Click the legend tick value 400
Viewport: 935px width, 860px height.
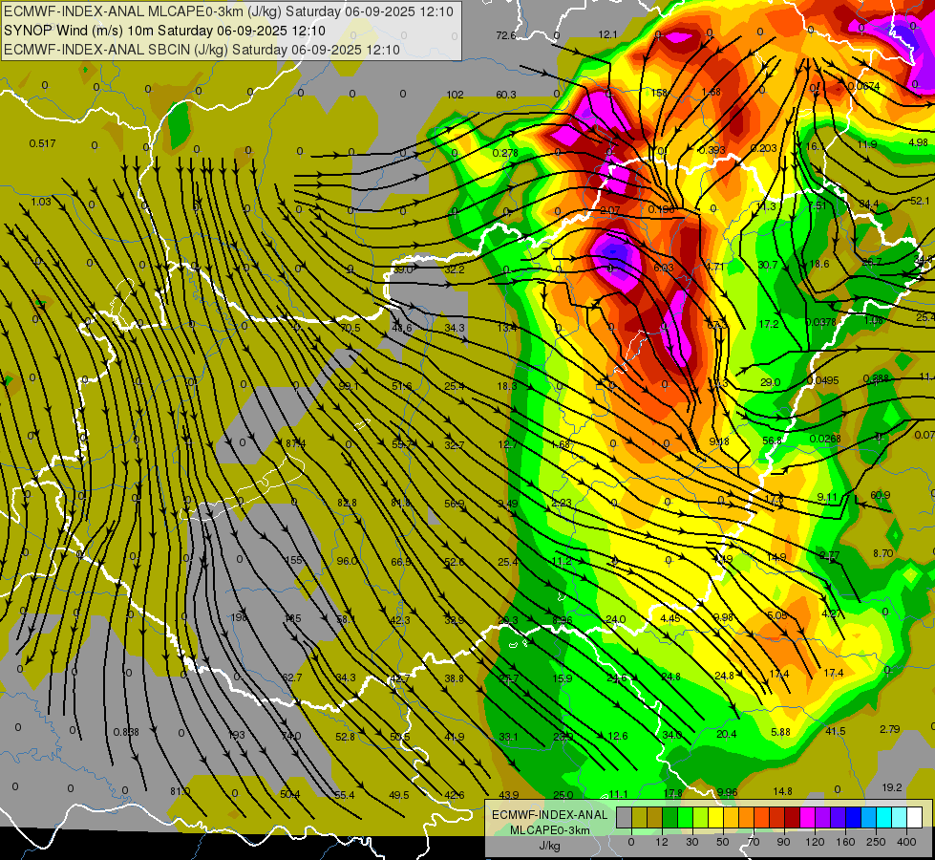click(906, 842)
